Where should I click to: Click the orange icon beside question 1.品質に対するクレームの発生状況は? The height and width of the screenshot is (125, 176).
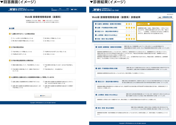10,34
